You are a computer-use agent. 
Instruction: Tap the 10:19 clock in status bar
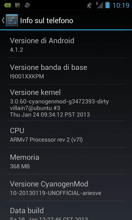click(121, 5)
